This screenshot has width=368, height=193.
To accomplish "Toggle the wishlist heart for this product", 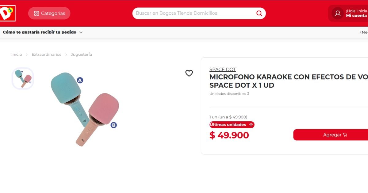I will 189,73.
